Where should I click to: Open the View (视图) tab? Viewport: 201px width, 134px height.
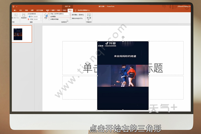click(x=53, y=10)
